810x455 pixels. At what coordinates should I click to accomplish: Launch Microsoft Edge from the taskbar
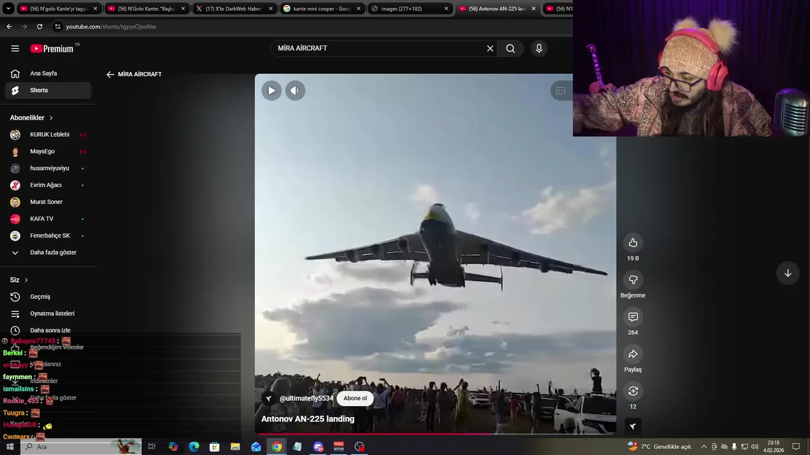(194, 447)
